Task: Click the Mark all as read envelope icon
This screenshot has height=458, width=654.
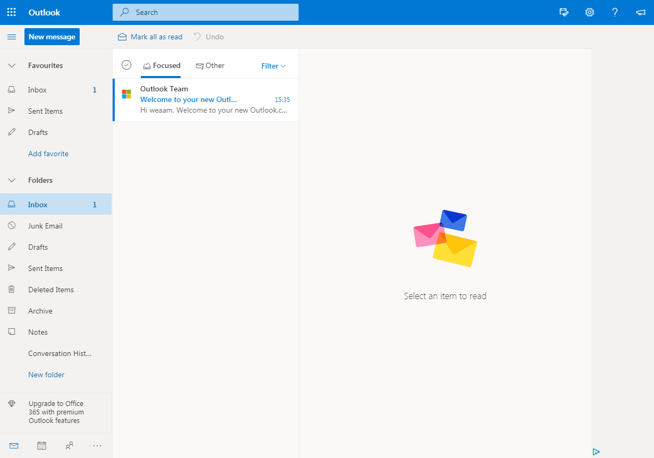Action: click(122, 37)
